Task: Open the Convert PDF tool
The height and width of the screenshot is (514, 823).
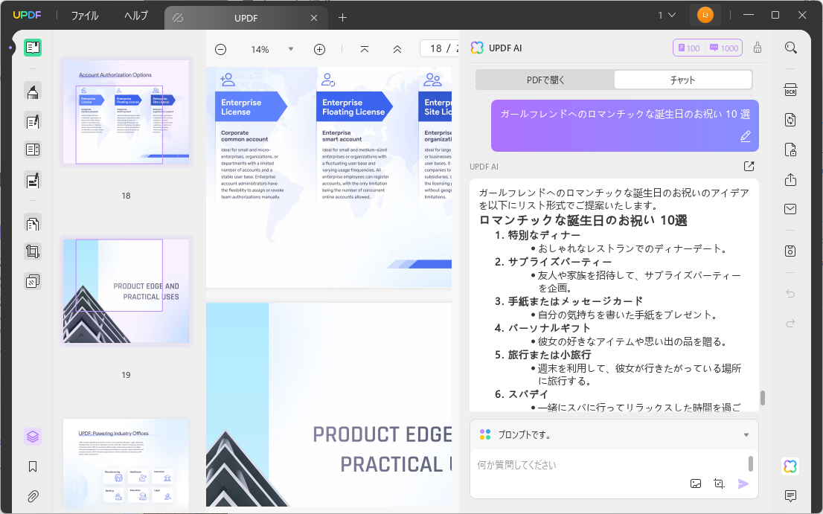Action: point(790,120)
